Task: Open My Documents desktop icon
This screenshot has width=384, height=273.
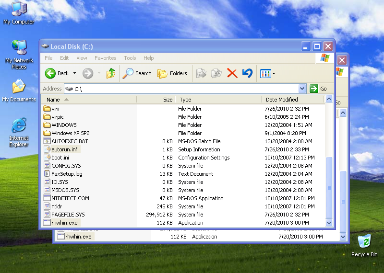Action: (19, 91)
